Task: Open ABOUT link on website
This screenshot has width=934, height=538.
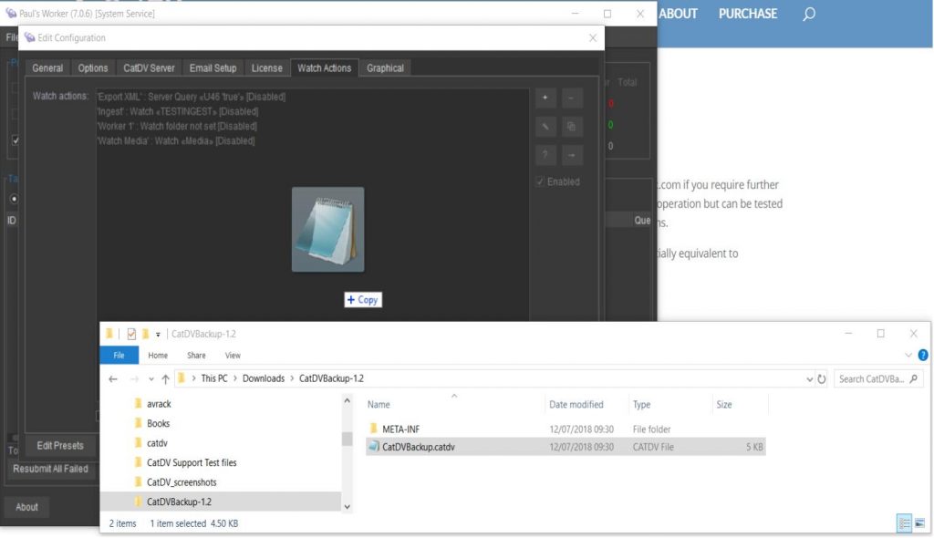Action: tap(678, 14)
